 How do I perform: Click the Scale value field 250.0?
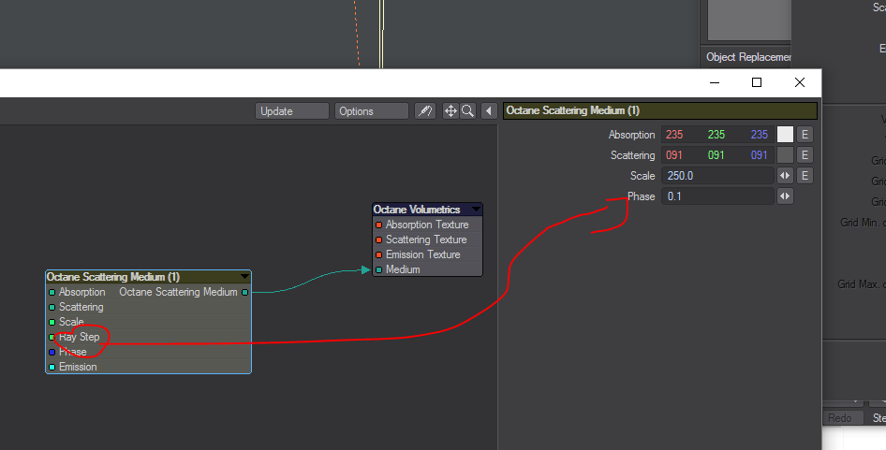[x=717, y=176]
